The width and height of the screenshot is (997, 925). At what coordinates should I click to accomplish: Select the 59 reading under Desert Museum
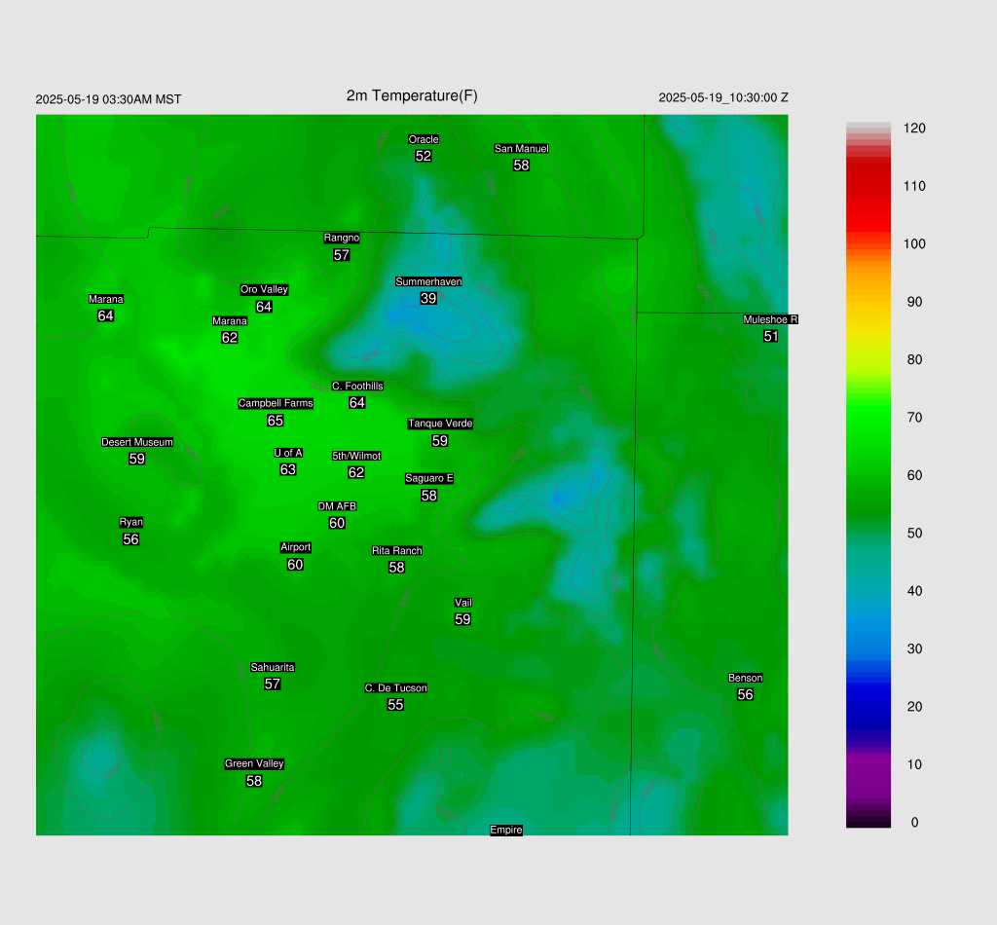tap(137, 459)
